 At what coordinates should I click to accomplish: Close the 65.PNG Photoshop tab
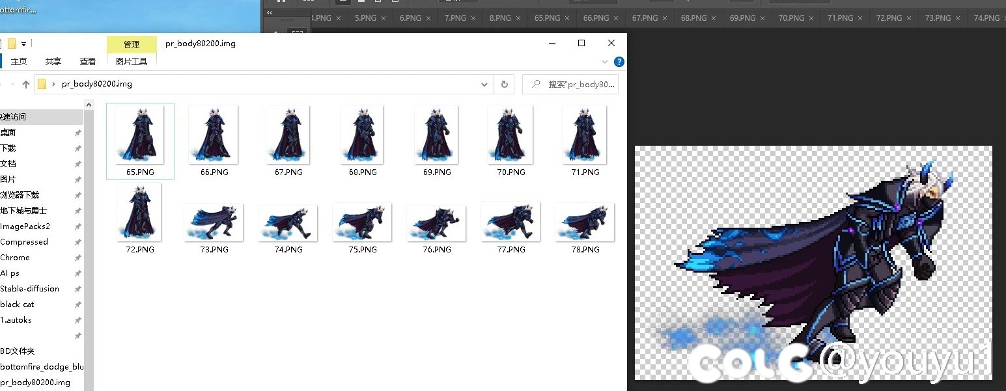[x=568, y=18]
